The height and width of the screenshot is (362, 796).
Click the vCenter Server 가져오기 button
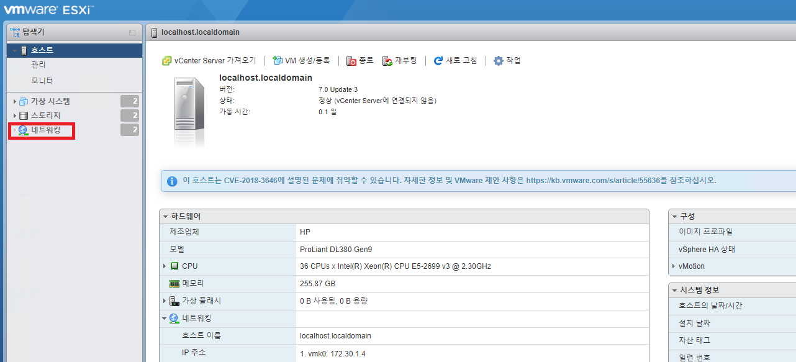click(209, 61)
